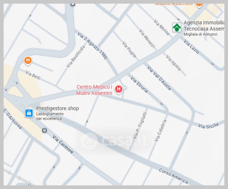
Task: Select the Via Basilicata street label
Action: (75, 56)
